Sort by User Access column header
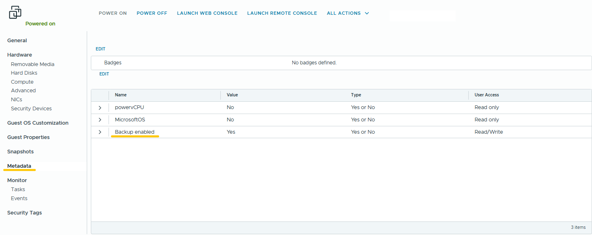 [487, 95]
